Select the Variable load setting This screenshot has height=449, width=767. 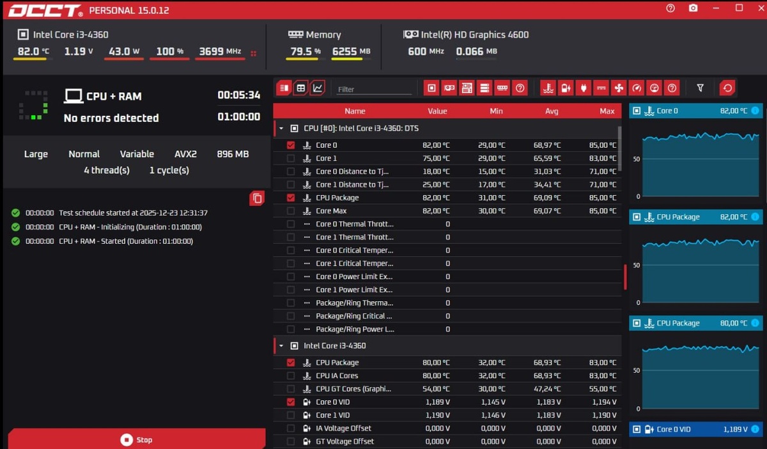pos(137,154)
